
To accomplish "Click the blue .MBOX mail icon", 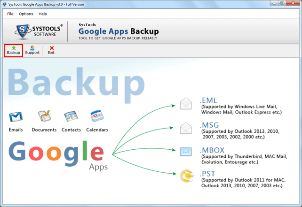I will click(186, 152).
